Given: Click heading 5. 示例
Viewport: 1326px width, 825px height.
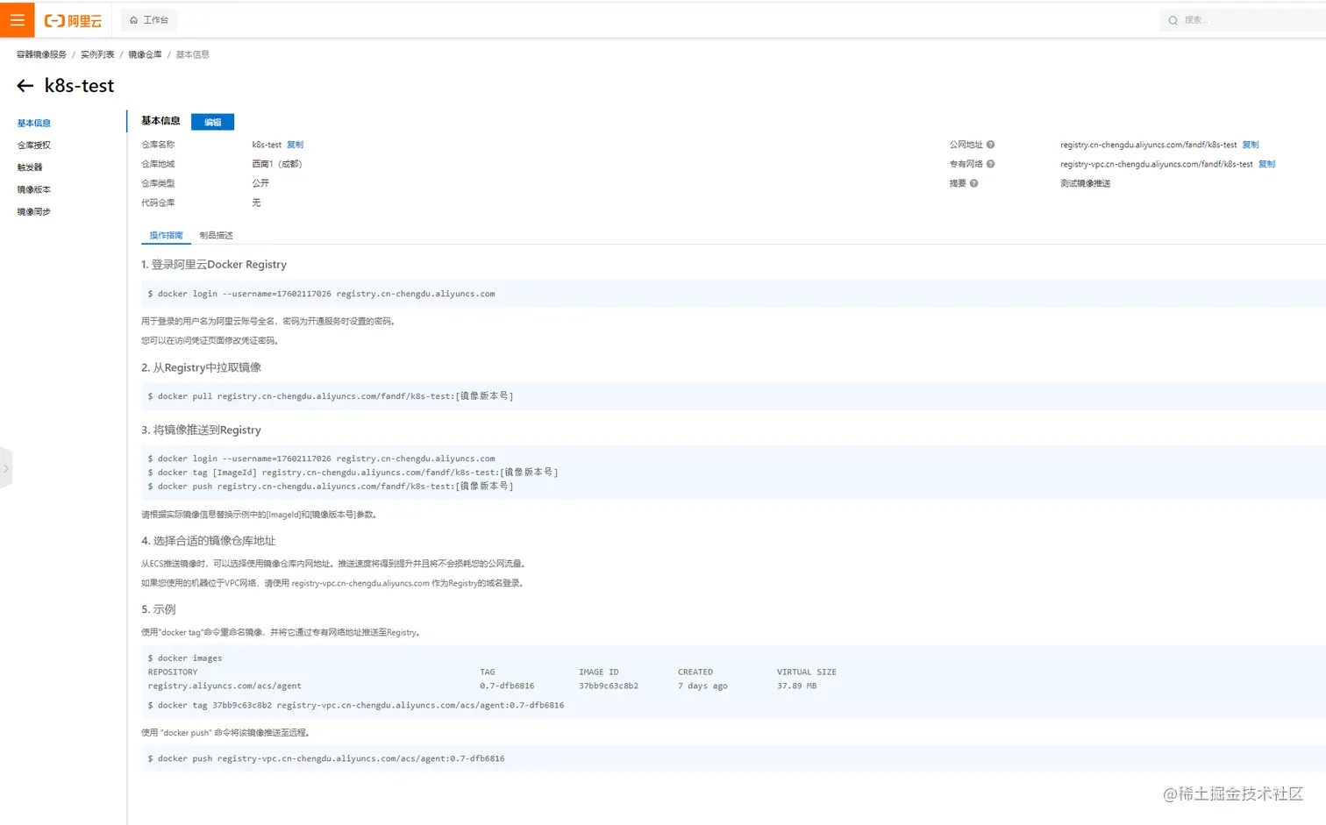Looking at the screenshot, I should pos(158,609).
